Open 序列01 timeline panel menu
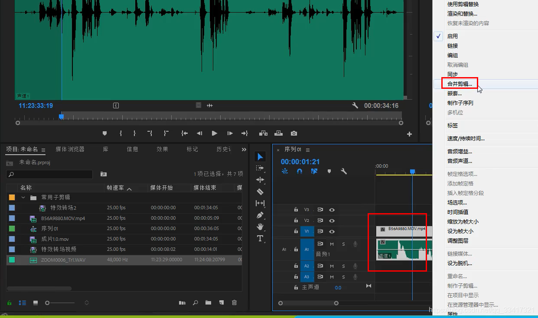The height and width of the screenshot is (318, 538). coord(308,150)
